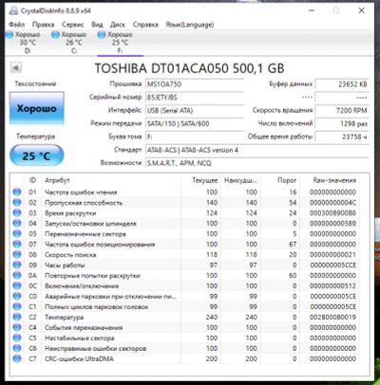Click status icon for attribute 07
Image resolution: width=380 pixels, height=385 pixels.
(x=17, y=244)
